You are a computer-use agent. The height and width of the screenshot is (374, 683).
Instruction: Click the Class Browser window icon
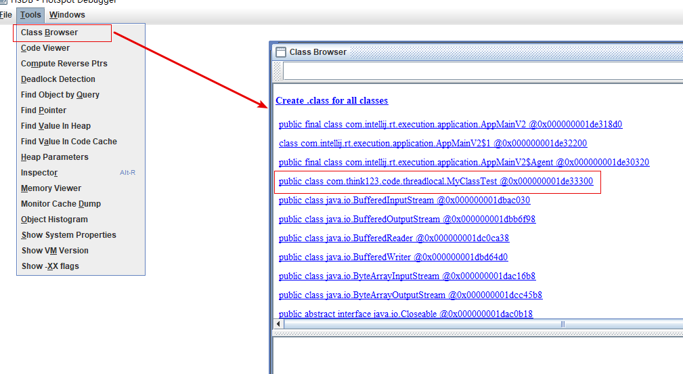click(x=281, y=51)
